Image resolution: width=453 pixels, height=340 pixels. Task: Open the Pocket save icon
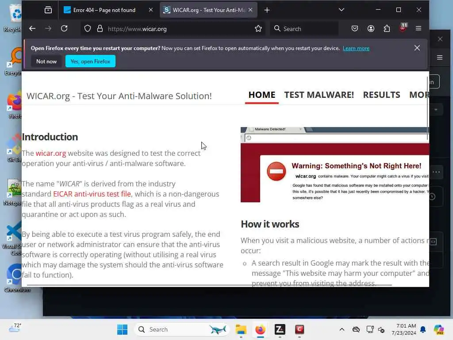pos(355,29)
